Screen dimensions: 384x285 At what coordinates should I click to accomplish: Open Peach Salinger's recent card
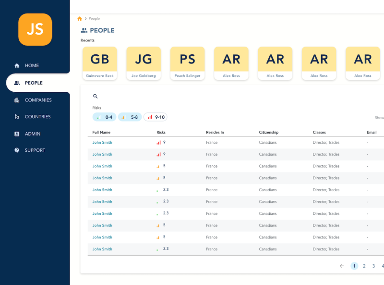[187, 63]
